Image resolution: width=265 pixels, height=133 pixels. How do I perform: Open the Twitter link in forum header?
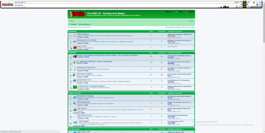[179, 12]
